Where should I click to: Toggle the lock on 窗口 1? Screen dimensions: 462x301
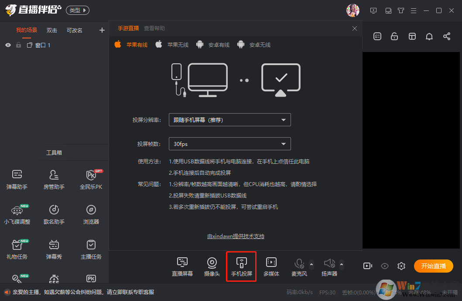click(18, 45)
